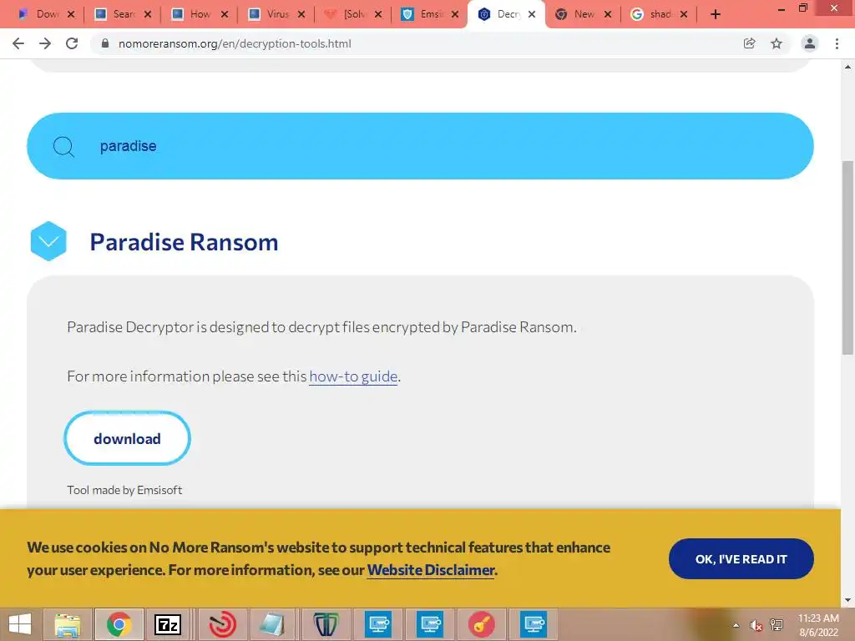Viewport: 855px width, 641px height.
Task: Open a new browser tab with plus
Action: click(x=716, y=14)
